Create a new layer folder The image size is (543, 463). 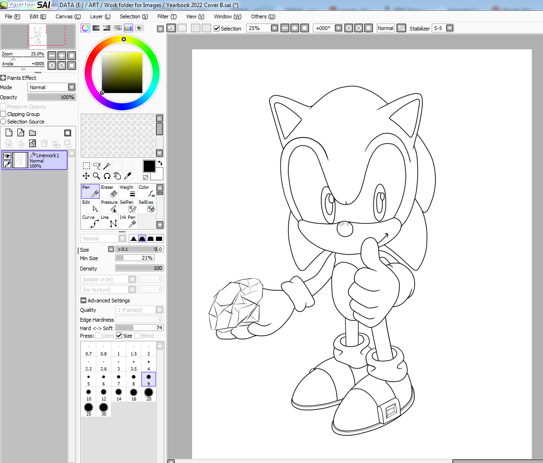pos(32,132)
